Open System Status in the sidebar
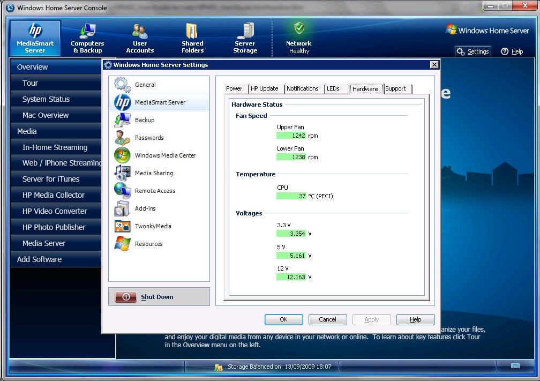 point(56,99)
